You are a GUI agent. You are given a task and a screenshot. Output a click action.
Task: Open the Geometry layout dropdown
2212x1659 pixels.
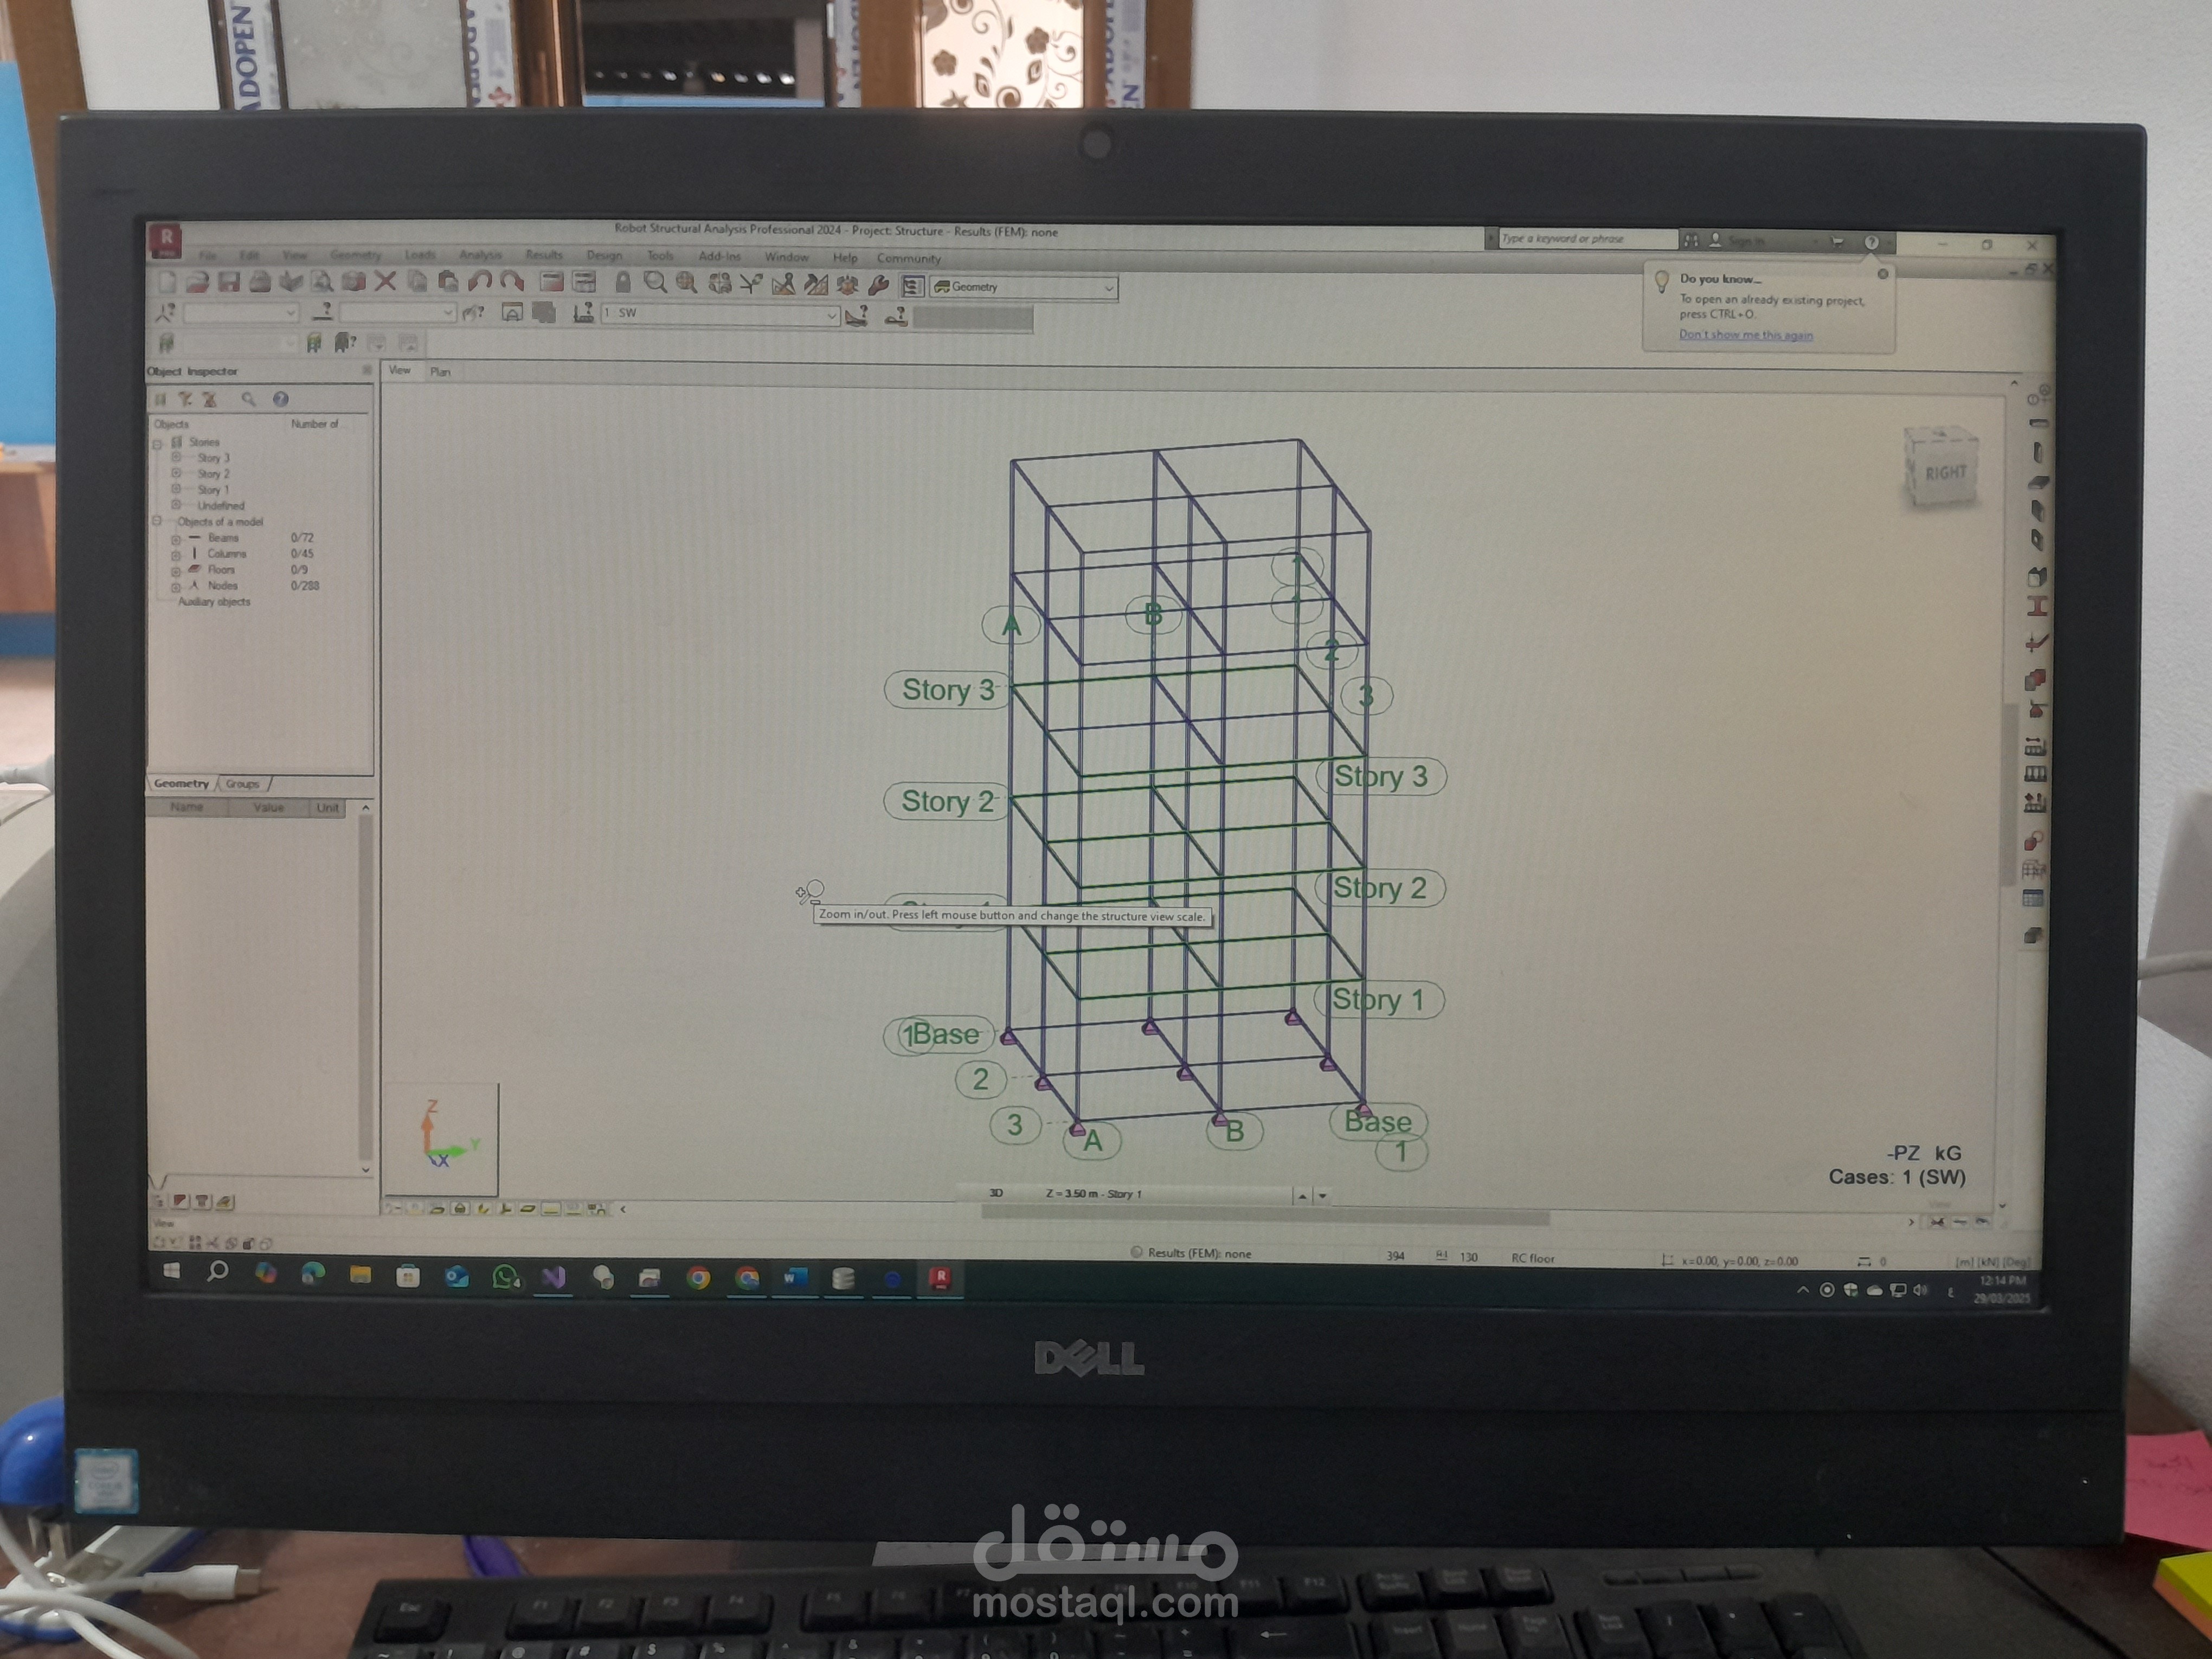(x=1109, y=288)
